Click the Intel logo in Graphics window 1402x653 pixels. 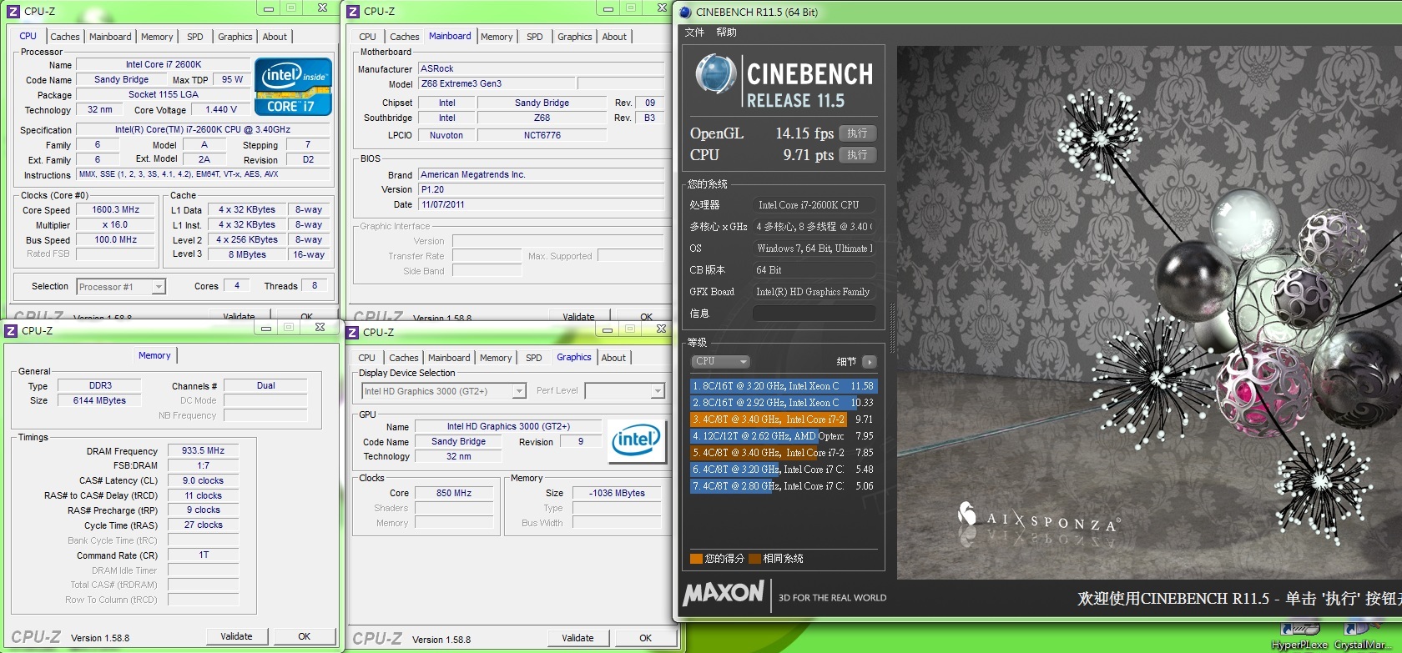point(637,440)
